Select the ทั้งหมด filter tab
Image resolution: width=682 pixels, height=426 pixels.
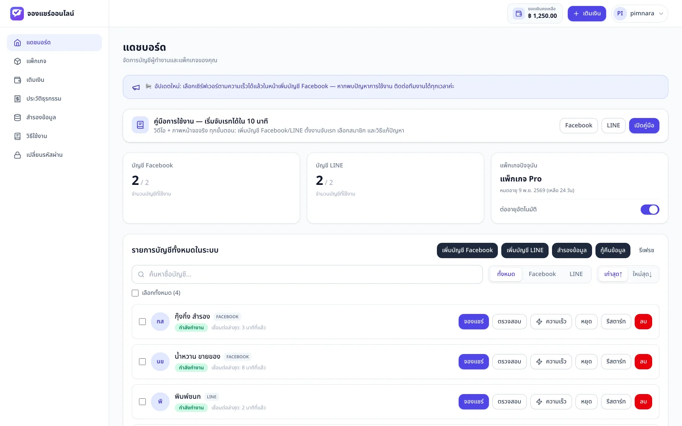(x=506, y=274)
